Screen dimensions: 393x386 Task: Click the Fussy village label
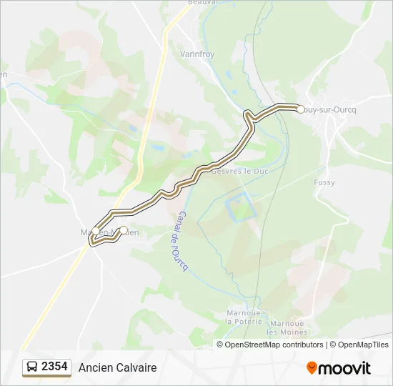[324, 182]
